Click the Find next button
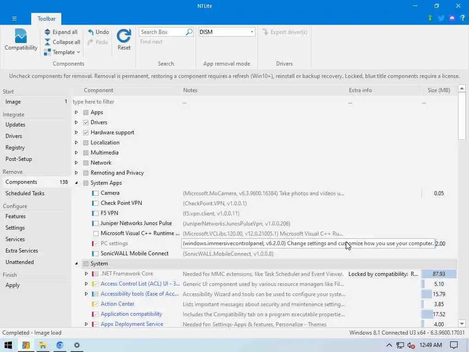469x352 pixels. coord(151,42)
